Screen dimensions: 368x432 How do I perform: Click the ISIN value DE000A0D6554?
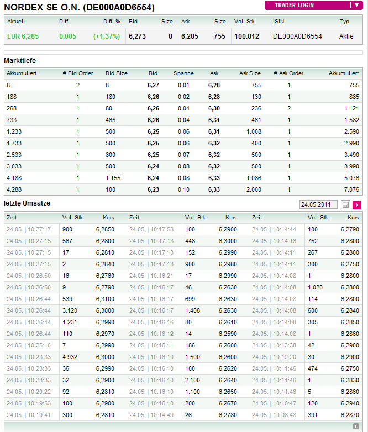pyautogui.click(x=297, y=36)
